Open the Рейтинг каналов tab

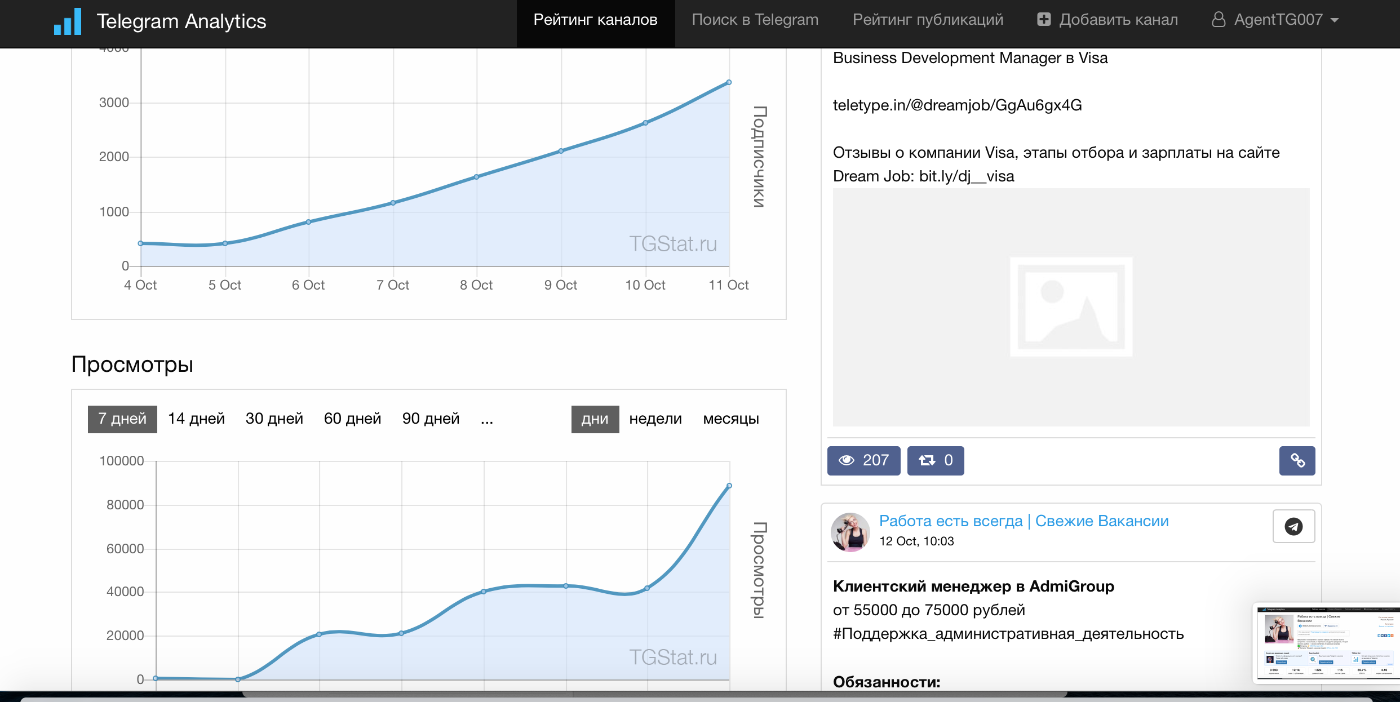(x=595, y=20)
